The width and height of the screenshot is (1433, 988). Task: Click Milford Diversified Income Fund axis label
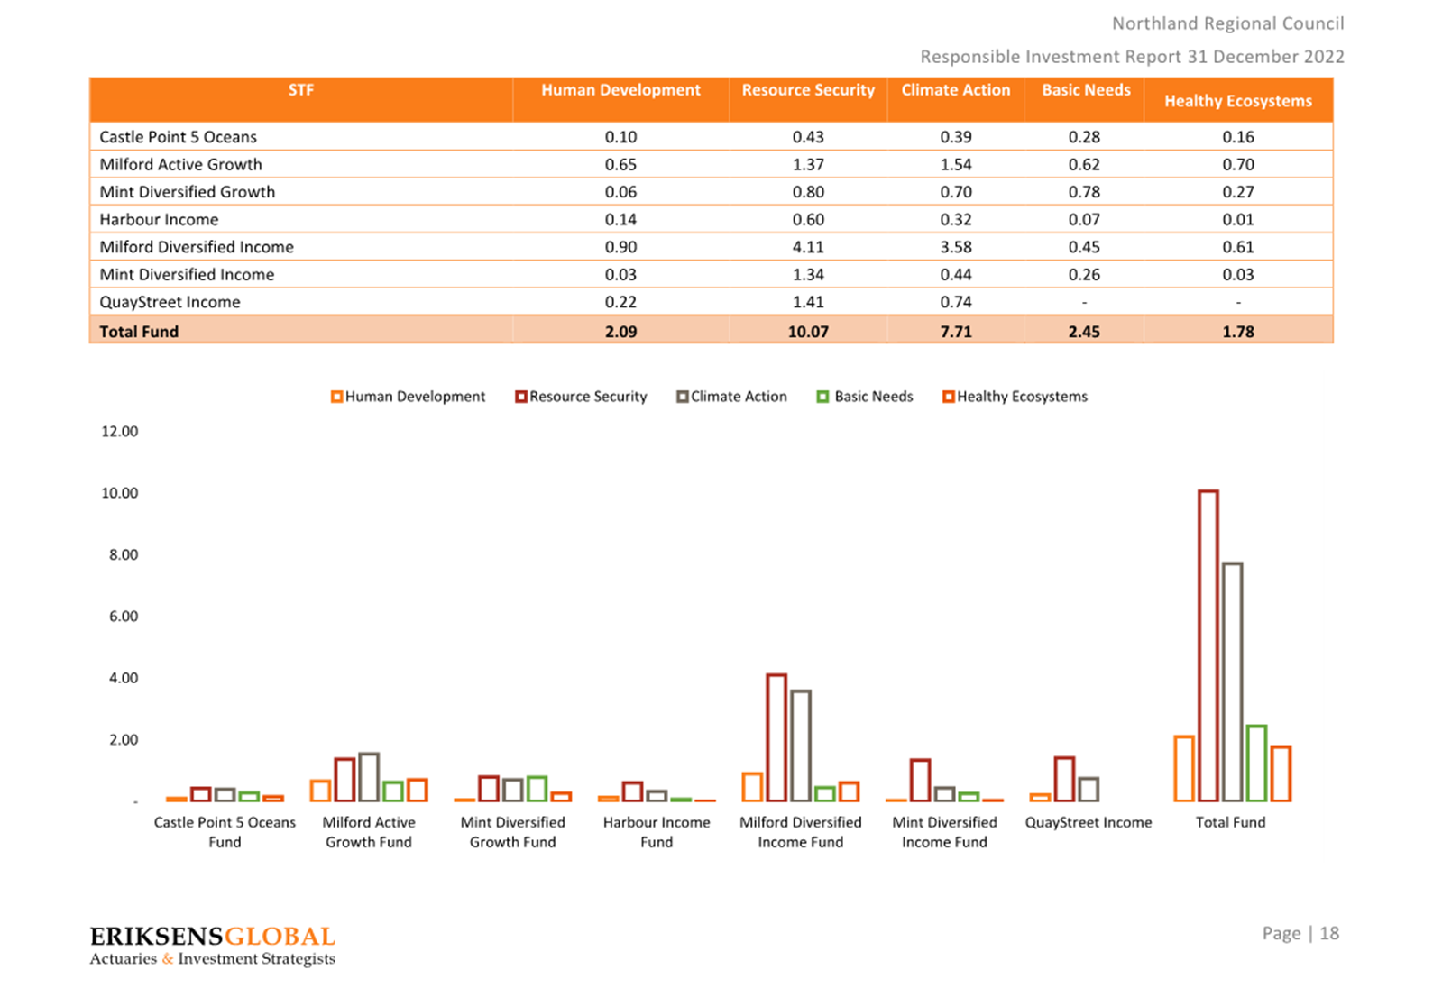coord(801,832)
